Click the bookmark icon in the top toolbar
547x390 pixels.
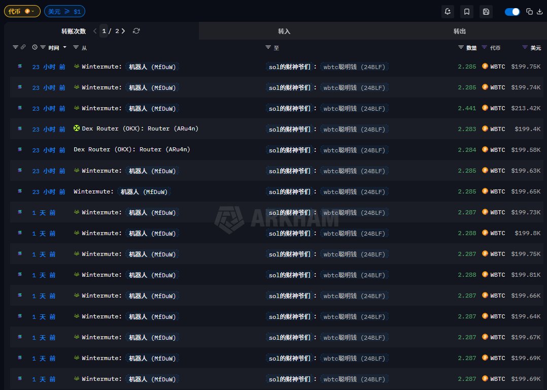[x=466, y=11]
